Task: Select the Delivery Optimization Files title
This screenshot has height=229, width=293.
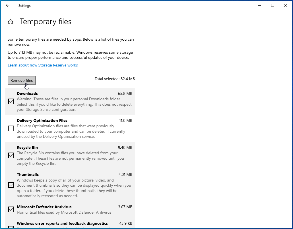Action: (42, 120)
